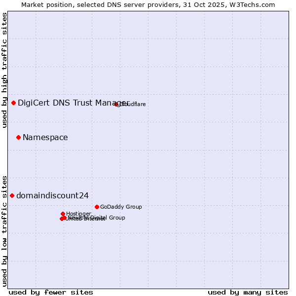Click the Hostinger red diamond marker
Image resolution: width=296 pixels, height=296 pixels.
tap(63, 214)
